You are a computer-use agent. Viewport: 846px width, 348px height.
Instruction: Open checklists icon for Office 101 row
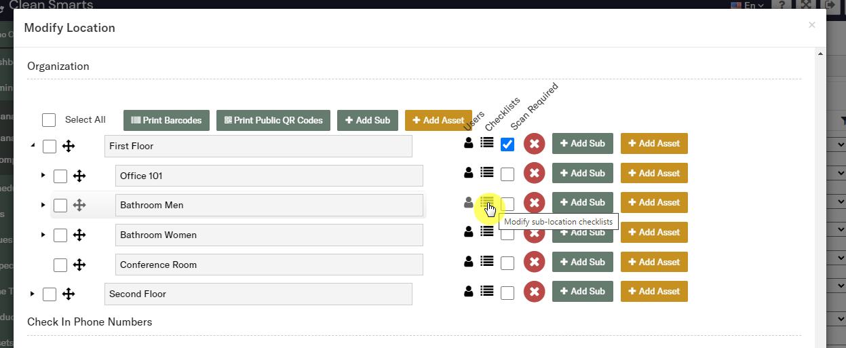click(486, 173)
